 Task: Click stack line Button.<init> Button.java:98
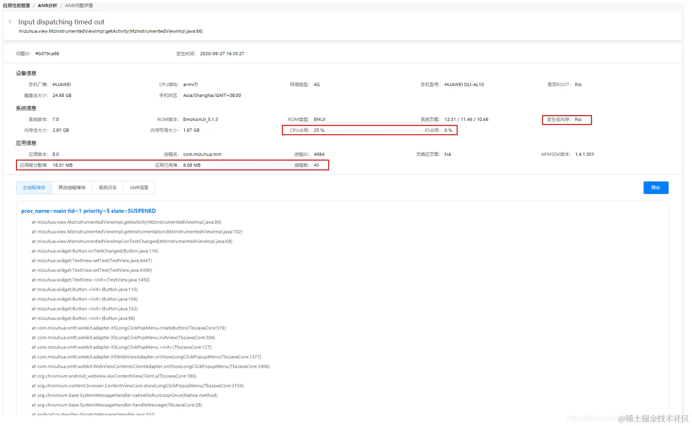(x=83, y=318)
